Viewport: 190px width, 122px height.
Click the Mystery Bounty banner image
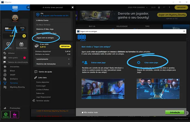click(96, 16)
